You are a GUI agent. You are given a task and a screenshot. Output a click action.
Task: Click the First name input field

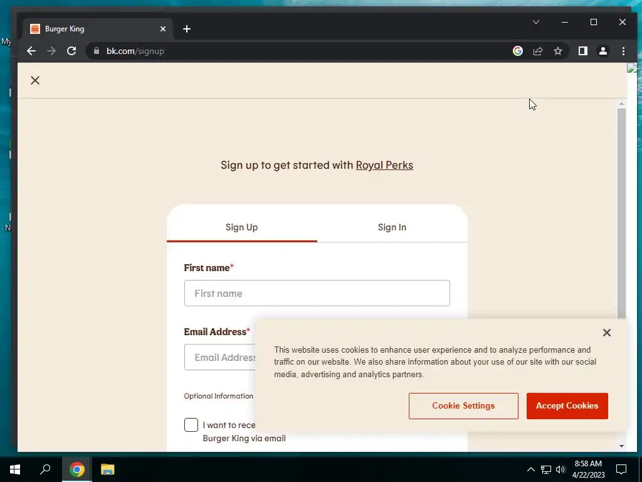(x=317, y=293)
